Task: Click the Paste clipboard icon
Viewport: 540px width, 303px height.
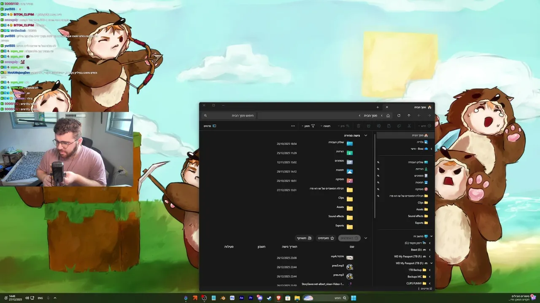Action: [x=389, y=126]
